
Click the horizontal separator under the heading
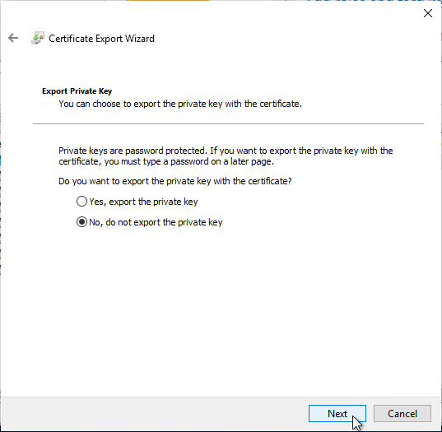228,123
